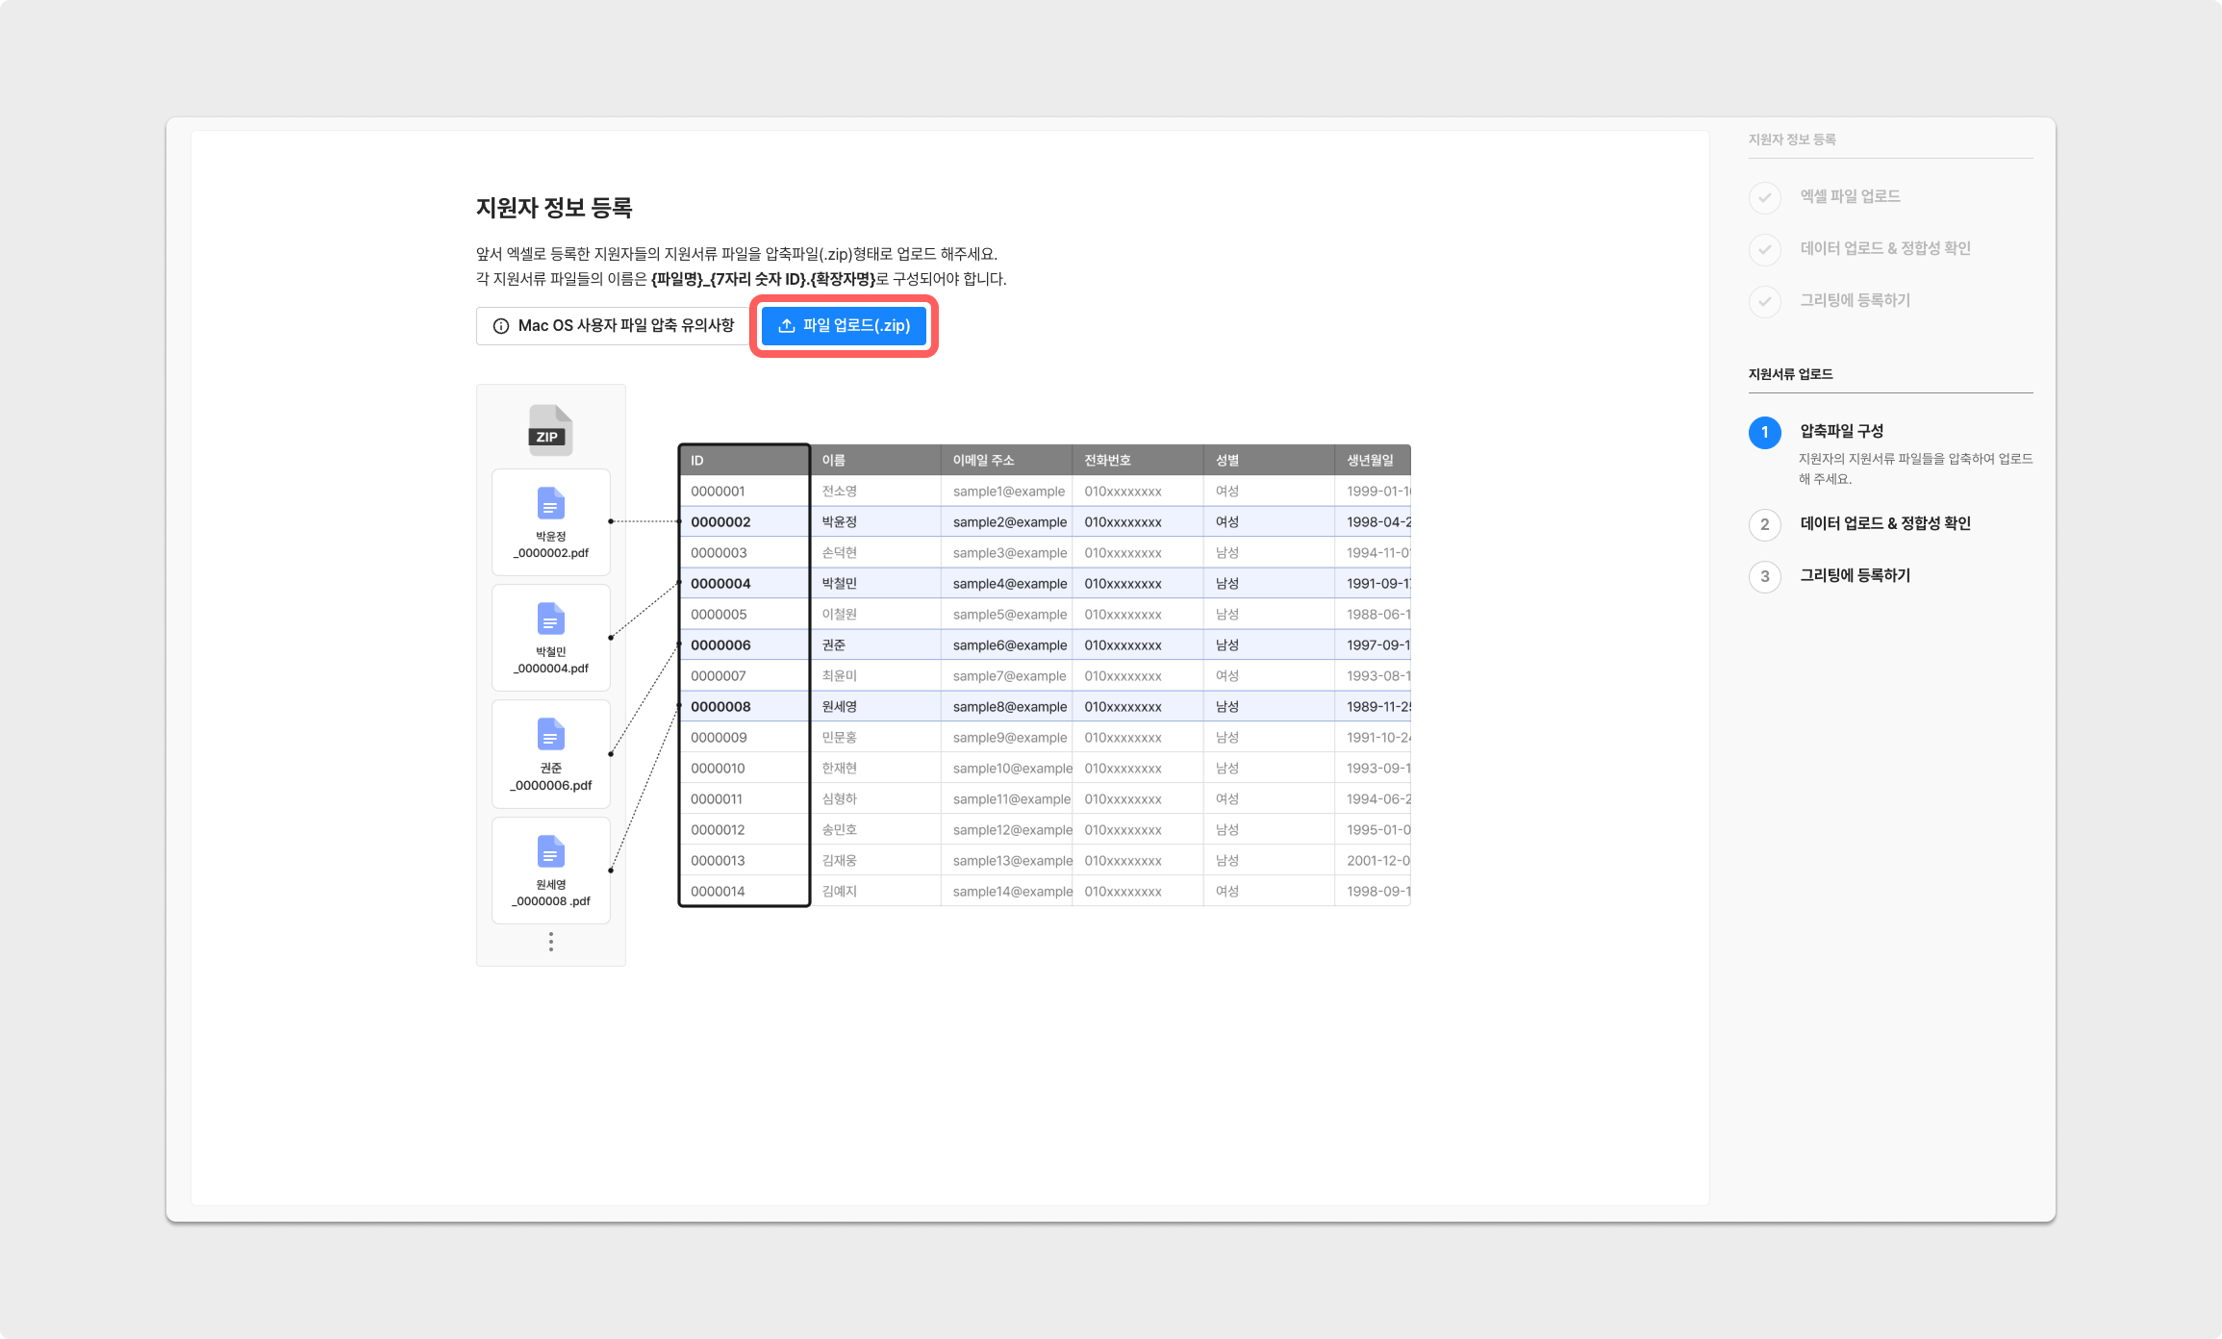Image resolution: width=2222 pixels, height=1339 pixels.
Task: Open Mac OS 사용자 파일 압축 유의사항
Action: pos(625,326)
